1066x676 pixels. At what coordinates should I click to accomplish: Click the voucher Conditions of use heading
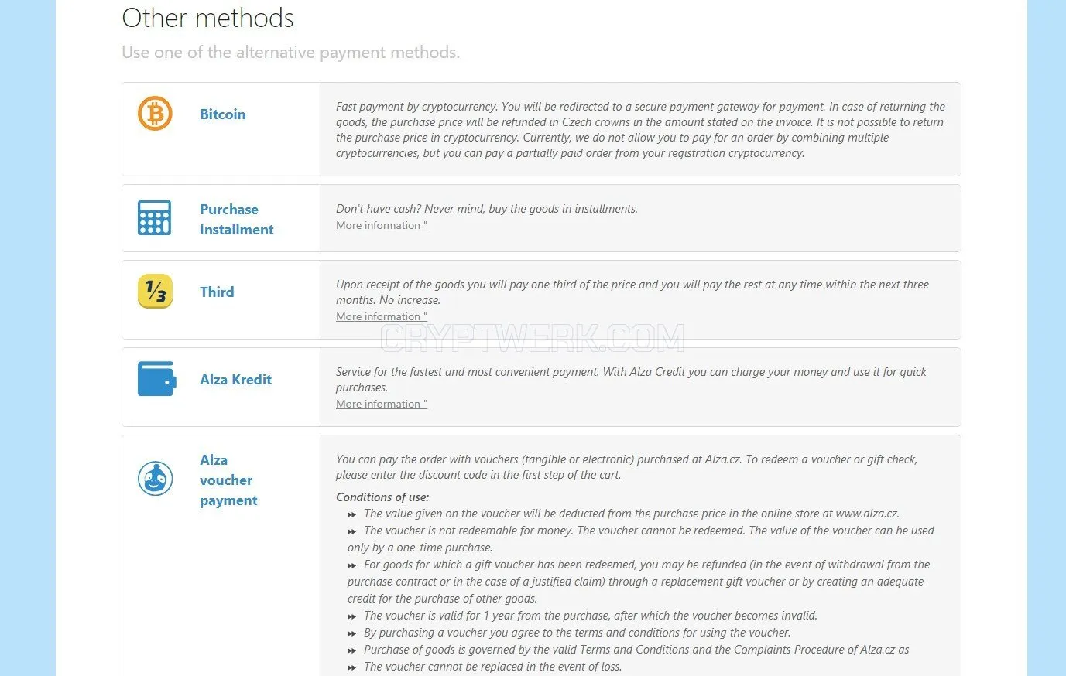(x=382, y=497)
